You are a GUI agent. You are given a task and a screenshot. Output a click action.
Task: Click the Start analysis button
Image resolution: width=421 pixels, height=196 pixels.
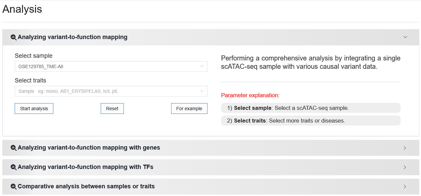click(x=34, y=109)
